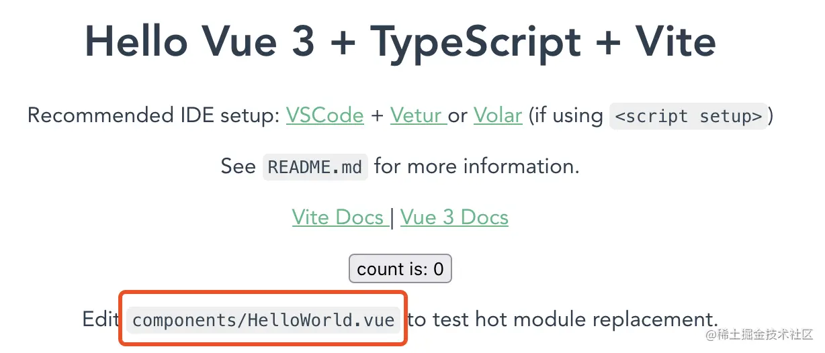The width and height of the screenshot is (825, 353).
Task: Click the pipe separator between docs links
Action: pyautogui.click(x=394, y=218)
